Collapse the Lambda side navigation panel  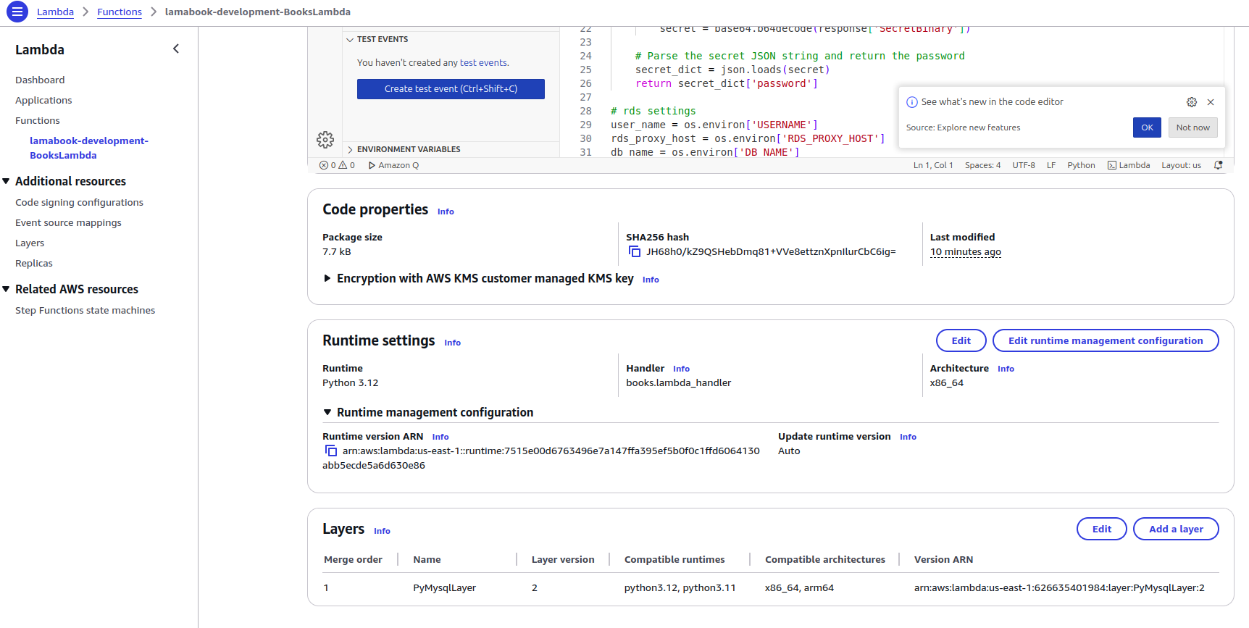[175, 49]
